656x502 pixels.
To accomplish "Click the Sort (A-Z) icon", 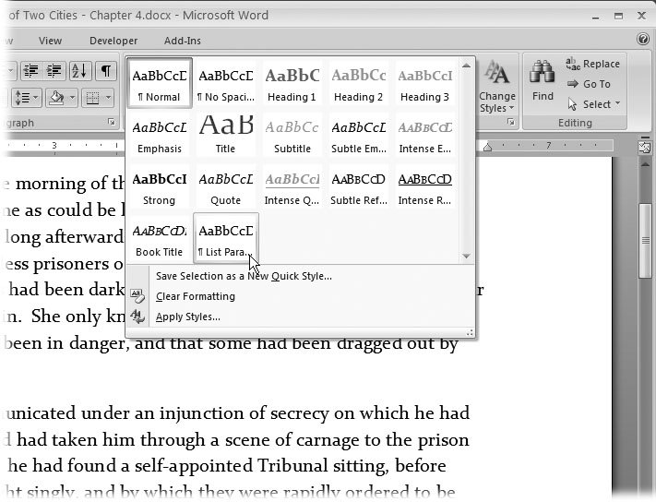I will (x=79, y=71).
